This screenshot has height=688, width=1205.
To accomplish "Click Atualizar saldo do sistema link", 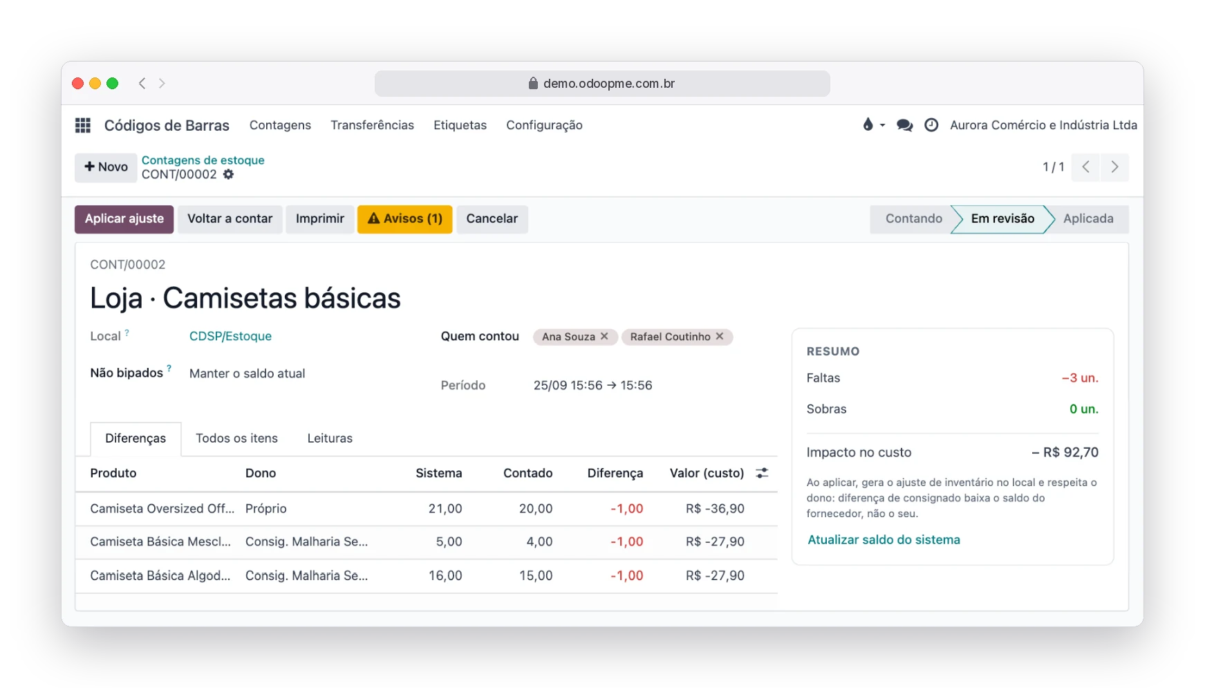I will (x=884, y=540).
